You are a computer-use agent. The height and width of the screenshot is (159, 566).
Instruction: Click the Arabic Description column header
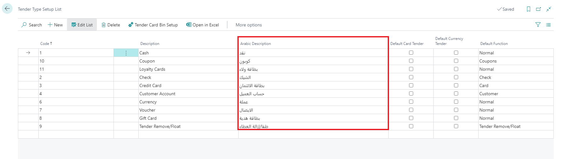255,44
